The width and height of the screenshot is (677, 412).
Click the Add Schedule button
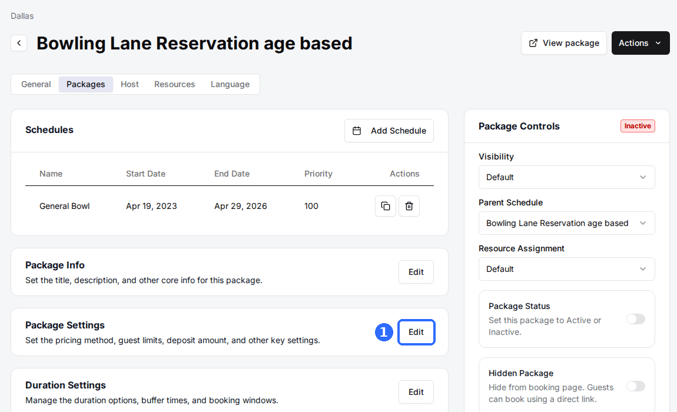[389, 131]
